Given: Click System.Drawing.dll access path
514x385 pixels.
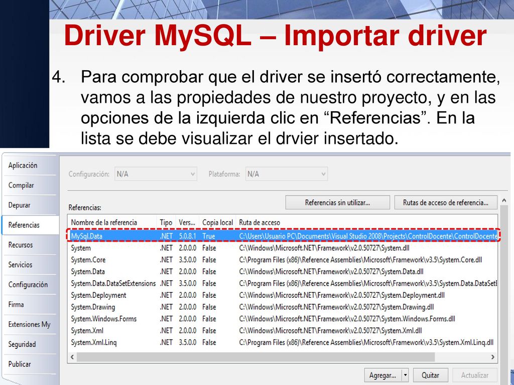Looking at the screenshot, I should point(336,307).
